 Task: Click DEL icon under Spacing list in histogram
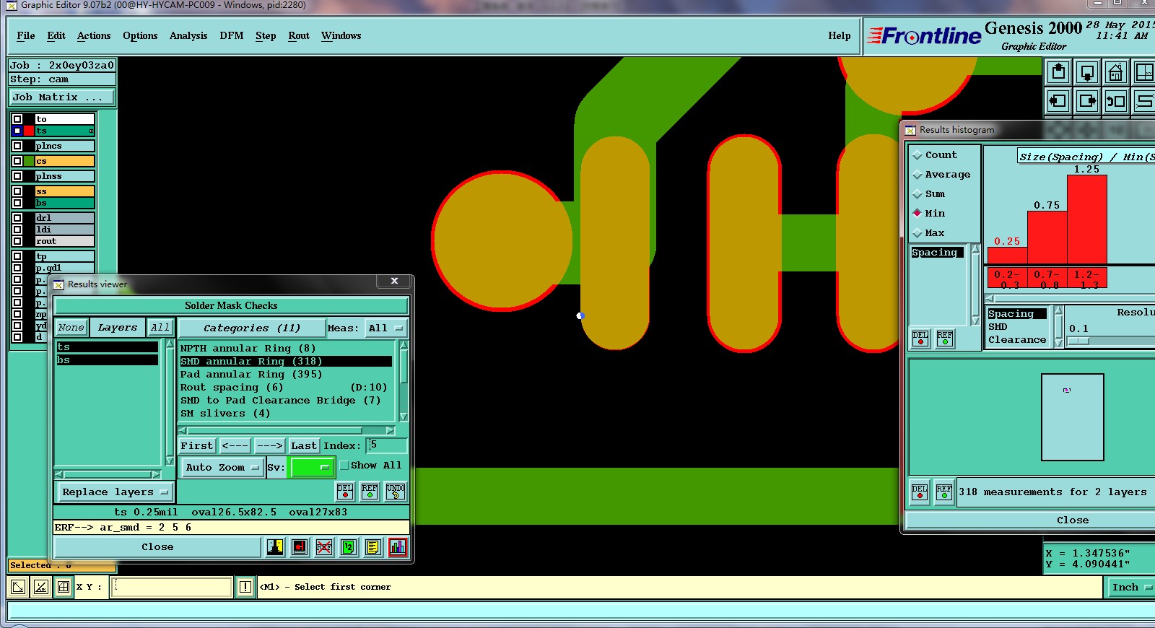pos(920,339)
